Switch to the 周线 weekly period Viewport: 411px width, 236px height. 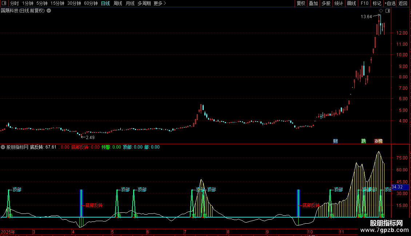pos(118,3)
